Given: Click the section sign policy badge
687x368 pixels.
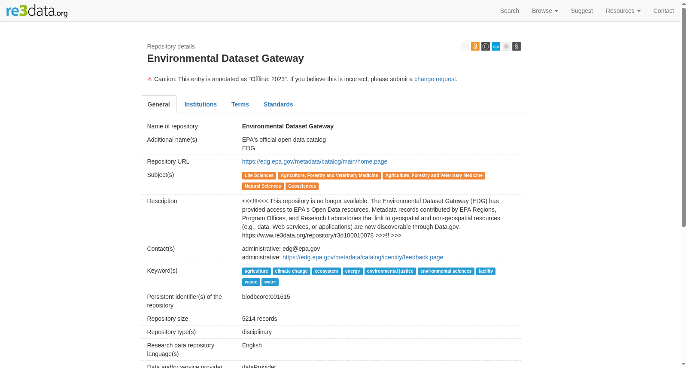Looking at the screenshot, I should (517, 46).
